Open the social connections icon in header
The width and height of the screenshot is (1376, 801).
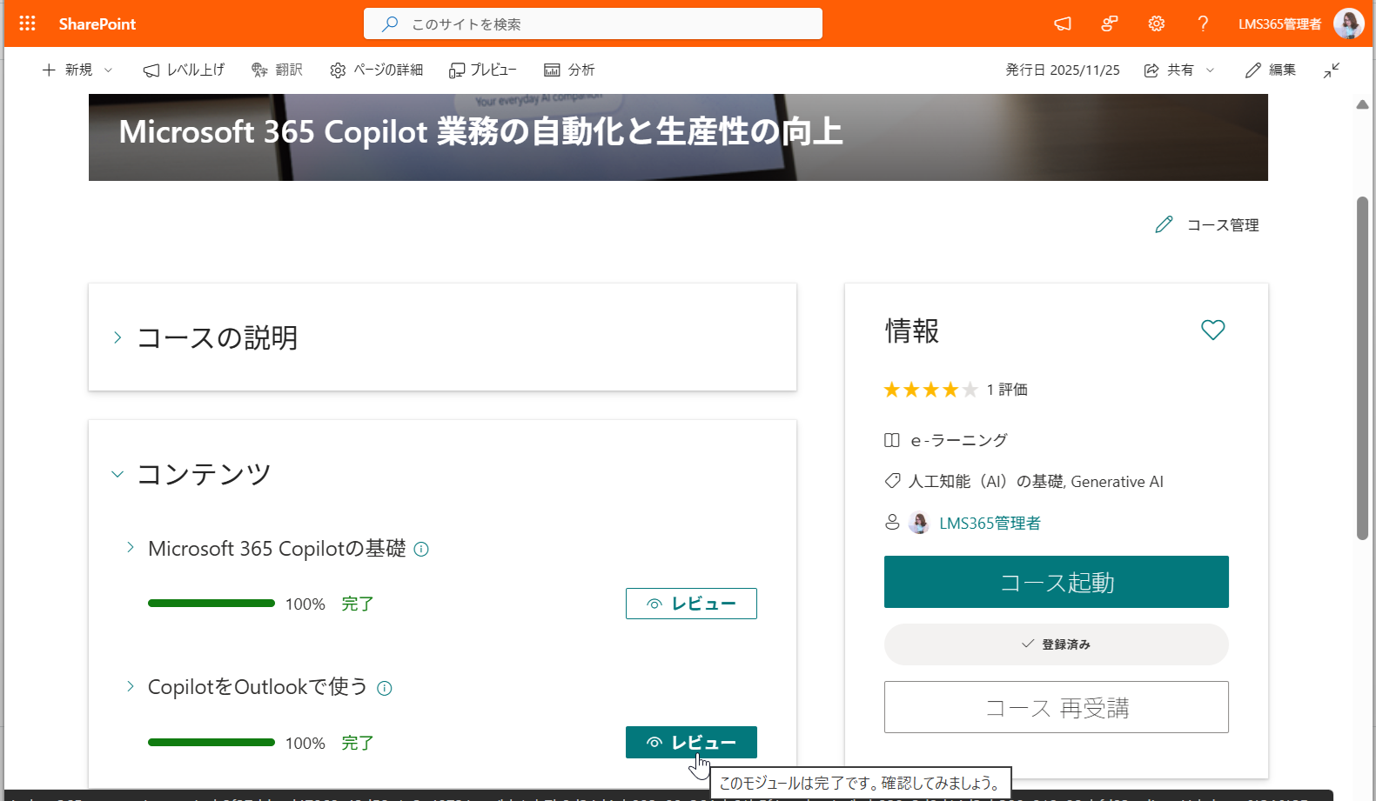(1109, 23)
